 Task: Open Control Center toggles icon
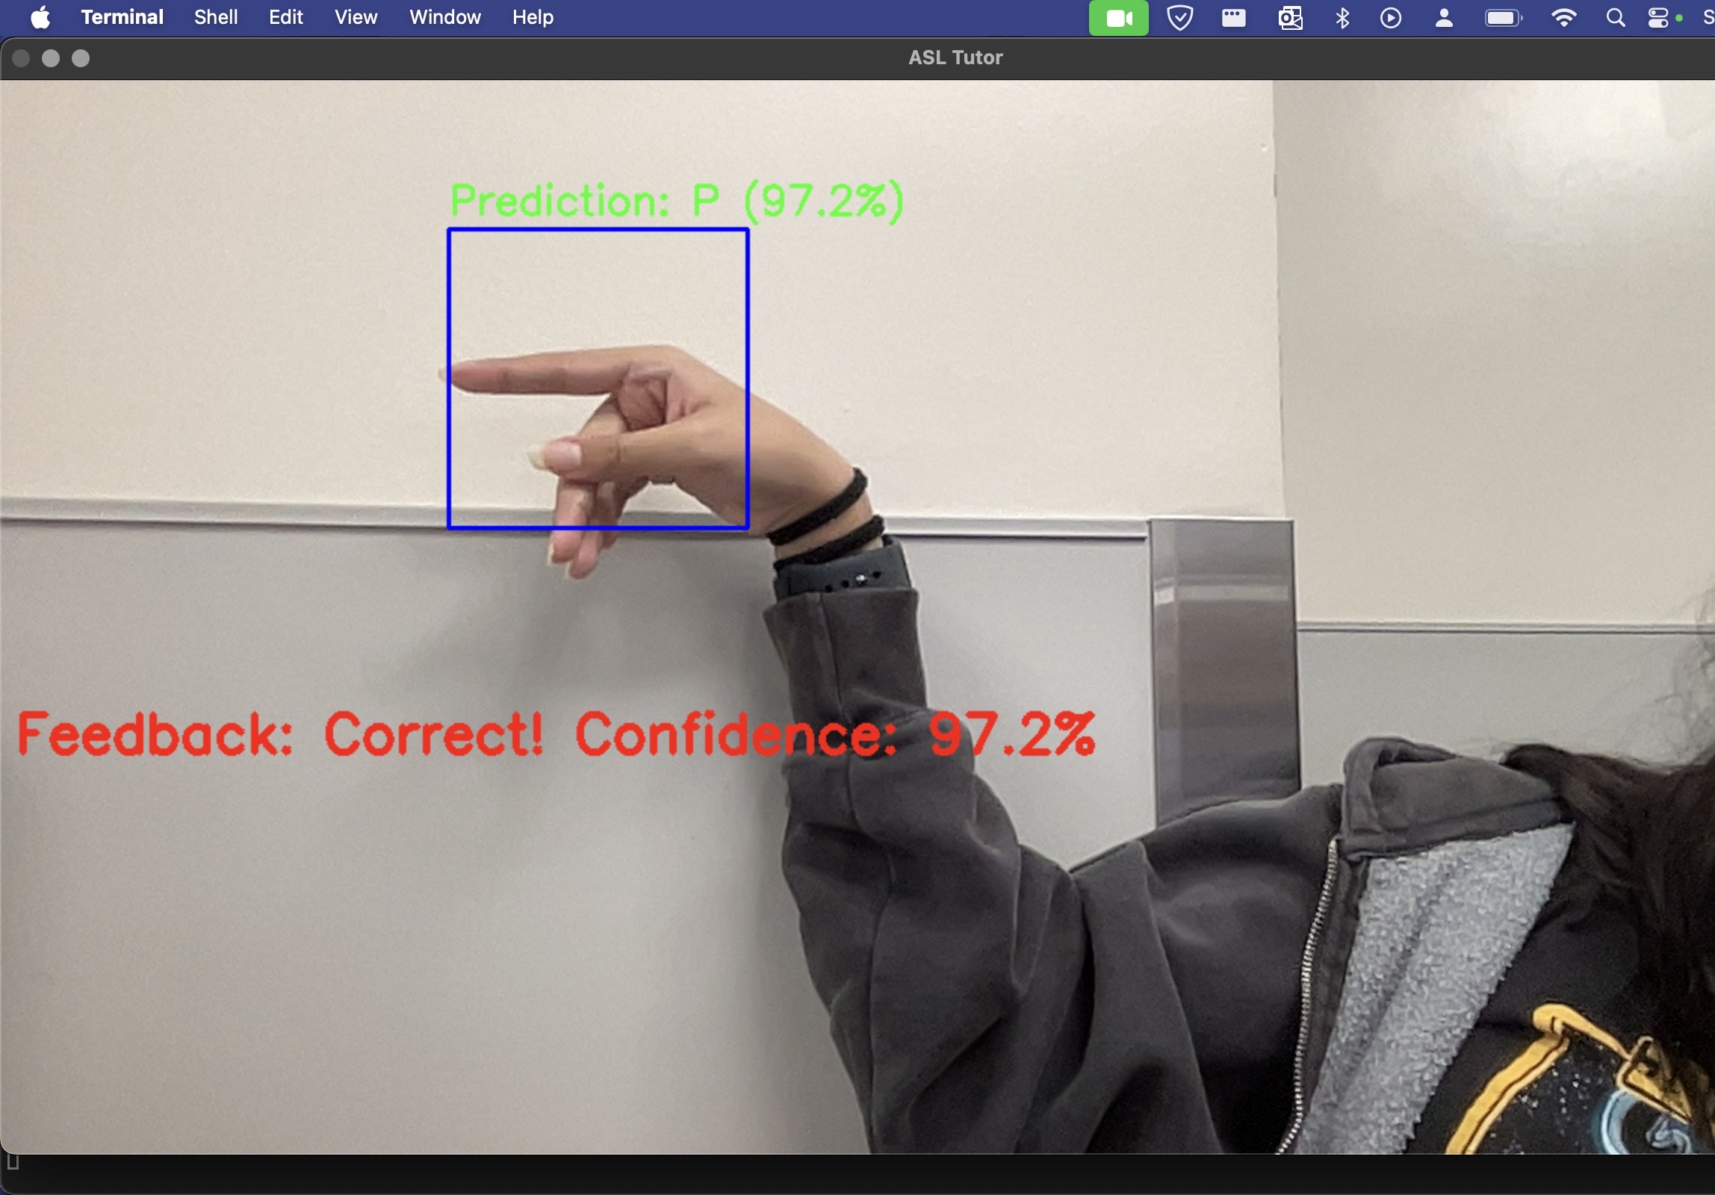pyautogui.click(x=1658, y=18)
